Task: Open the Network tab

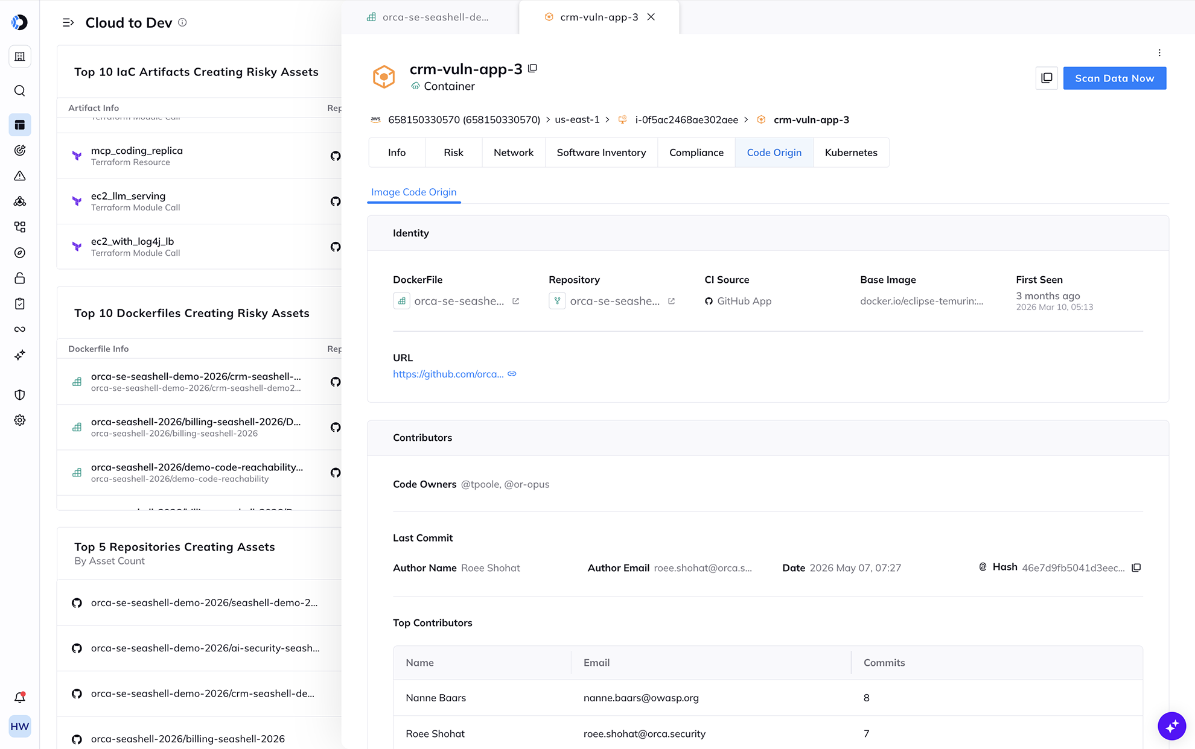Action: coord(514,153)
